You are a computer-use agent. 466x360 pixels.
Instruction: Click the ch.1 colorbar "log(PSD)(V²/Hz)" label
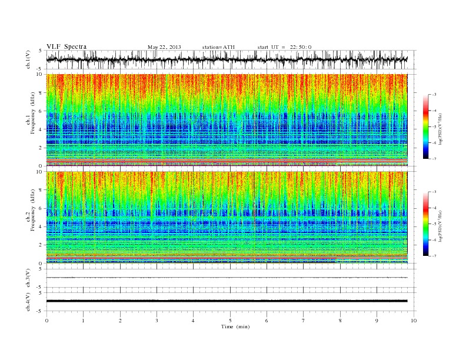pos(441,129)
